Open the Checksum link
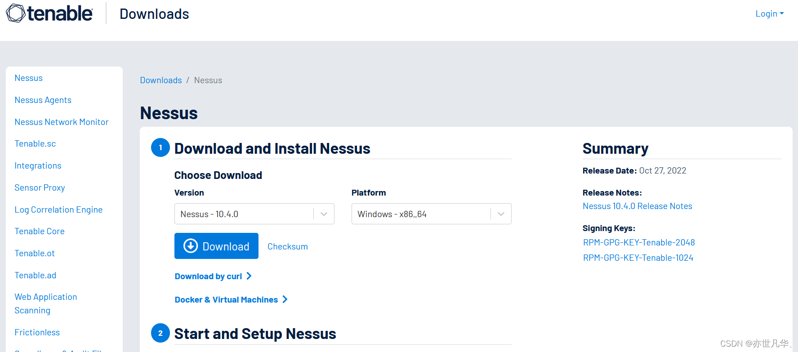The image size is (798, 352). point(288,247)
